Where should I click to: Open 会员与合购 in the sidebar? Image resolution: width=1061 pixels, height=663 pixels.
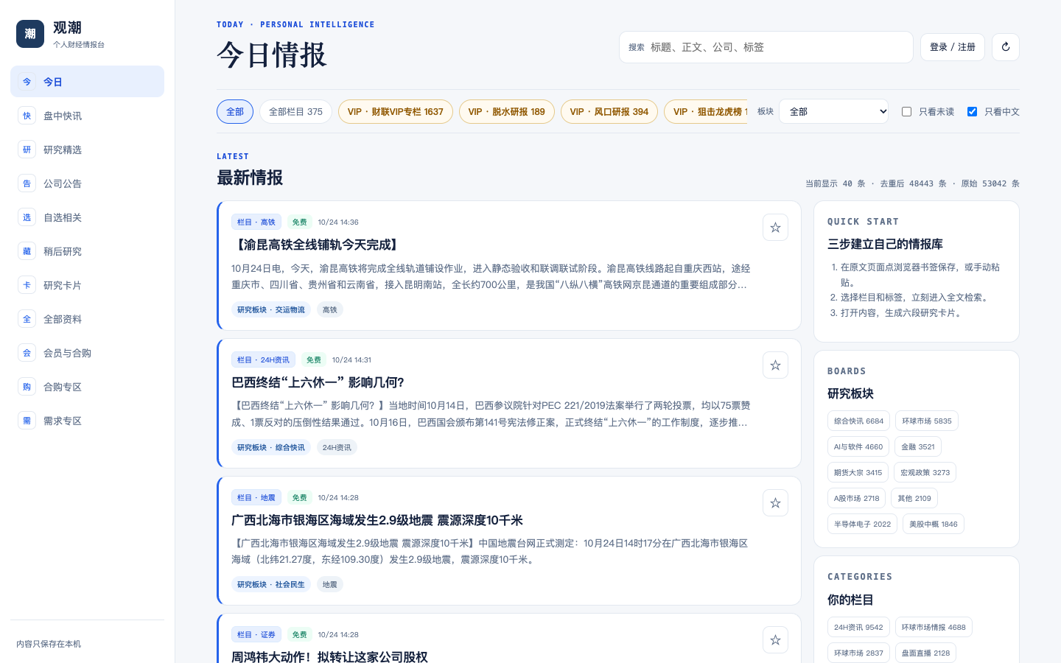coord(87,353)
